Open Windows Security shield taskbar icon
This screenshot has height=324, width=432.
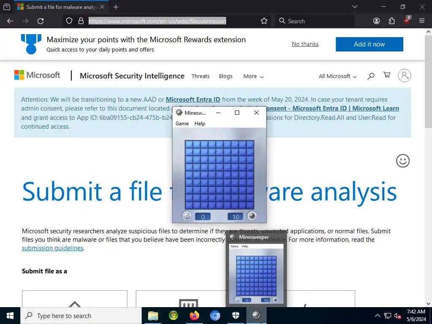click(235, 316)
